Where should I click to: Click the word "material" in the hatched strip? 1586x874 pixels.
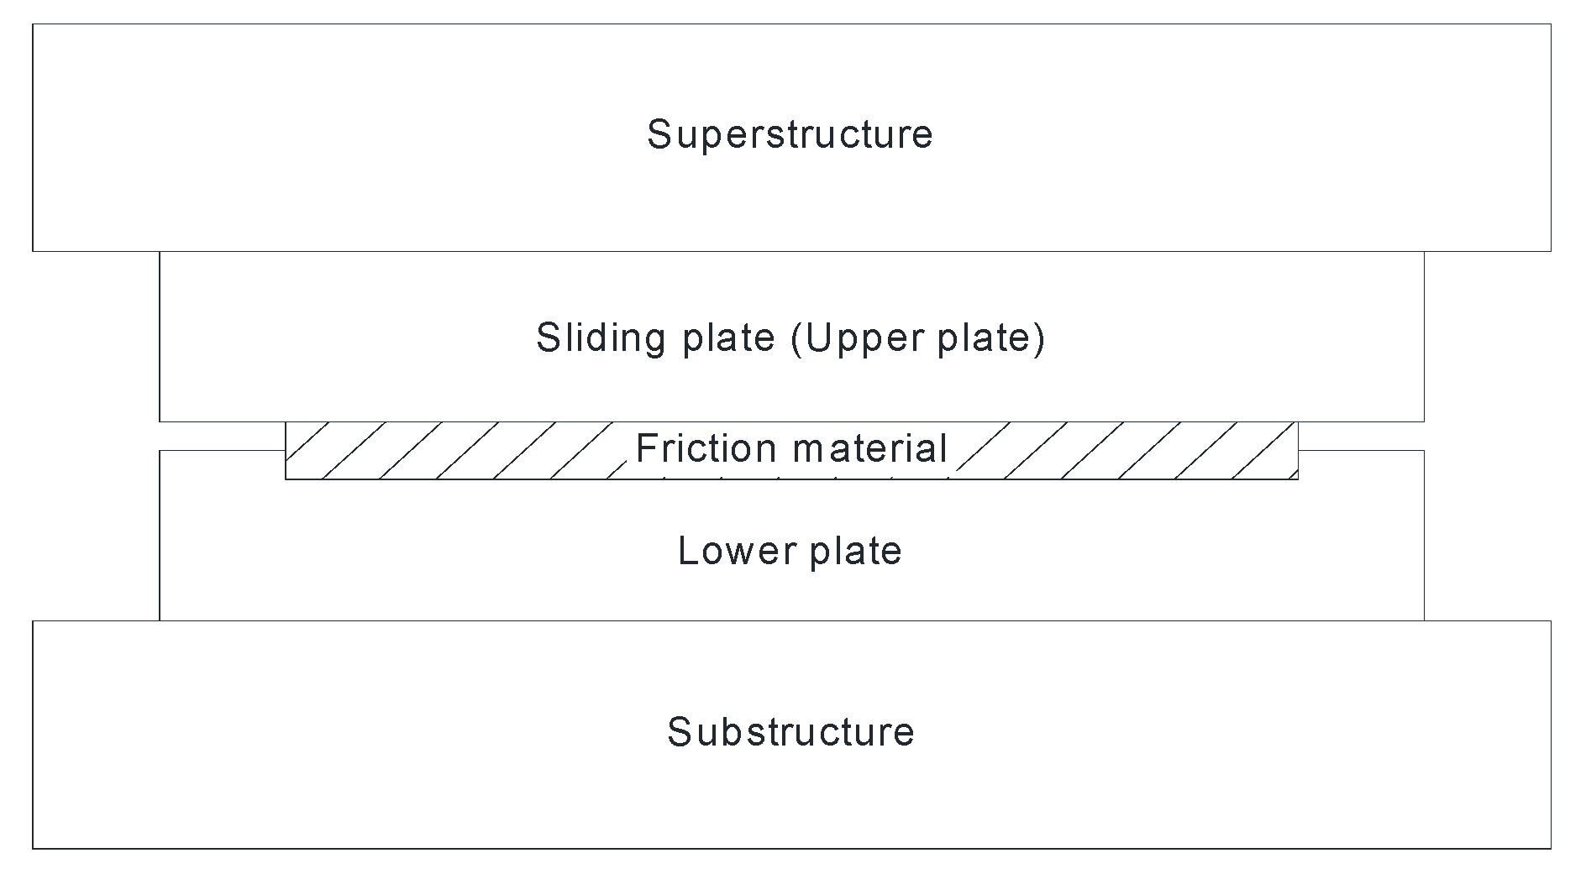(869, 448)
